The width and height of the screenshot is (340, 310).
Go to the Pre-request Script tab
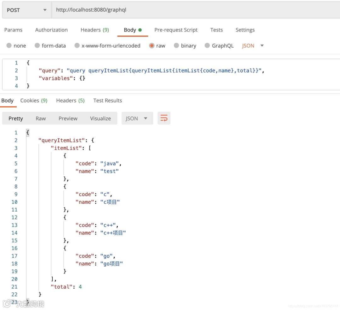176,30
